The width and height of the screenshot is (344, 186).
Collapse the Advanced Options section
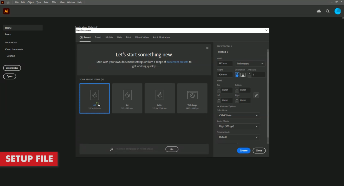tap(226, 106)
